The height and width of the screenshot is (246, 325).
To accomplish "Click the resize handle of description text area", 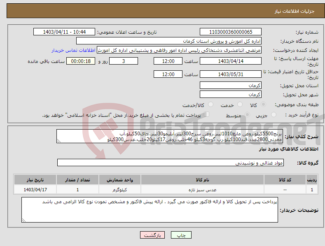I will click(x=59, y=141).
